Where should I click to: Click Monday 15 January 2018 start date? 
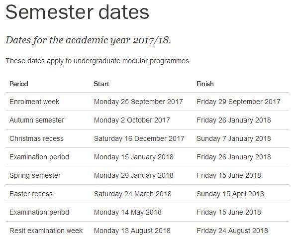click(x=134, y=157)
